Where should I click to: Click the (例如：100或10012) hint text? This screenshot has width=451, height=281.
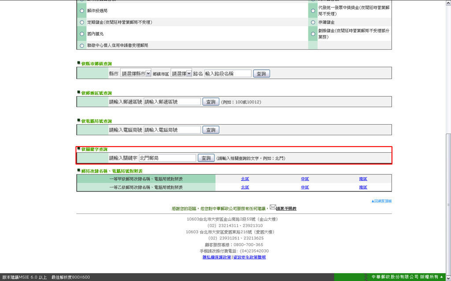tap(241, 102)
